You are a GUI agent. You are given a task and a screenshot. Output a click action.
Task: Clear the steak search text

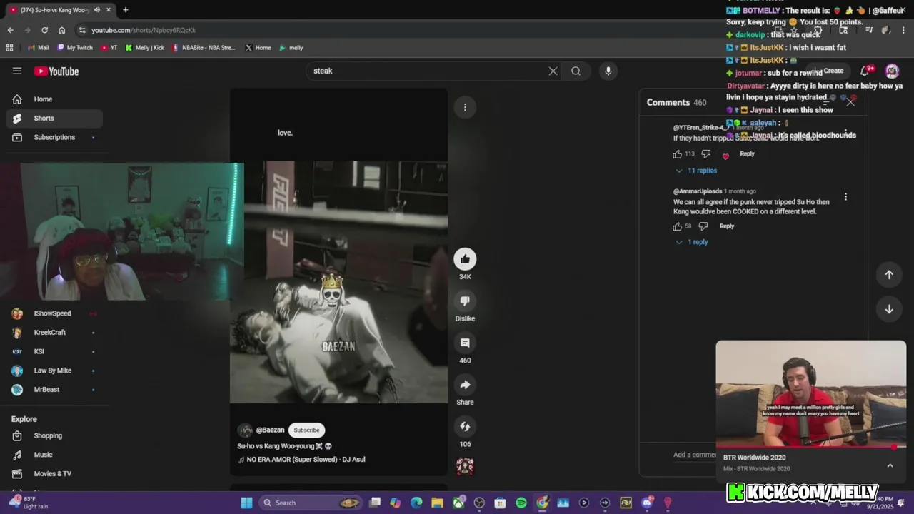point(553,71)
